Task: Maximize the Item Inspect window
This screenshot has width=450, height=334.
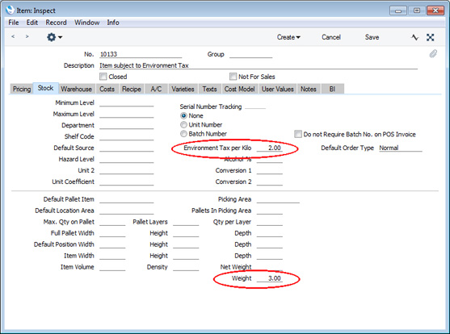Action: [416, 10]
